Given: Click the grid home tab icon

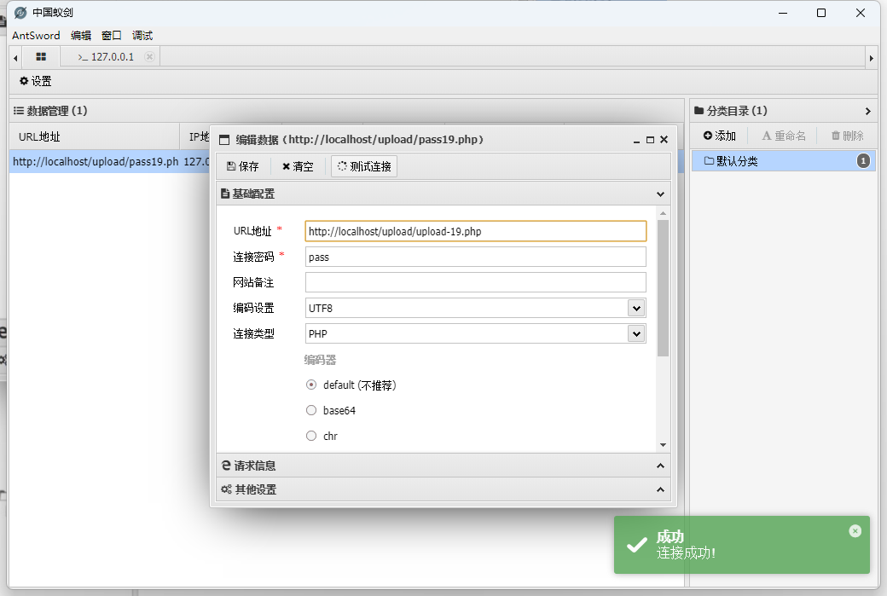Looking at the screenshot, I should [41, 57].
